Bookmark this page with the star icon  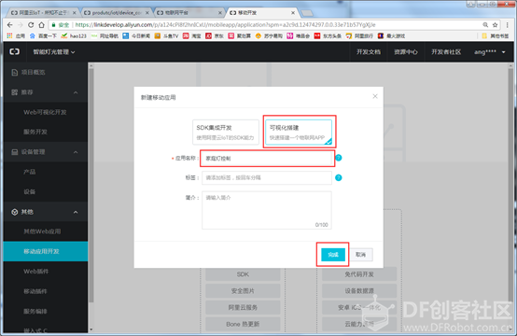[x=495, y=25]
